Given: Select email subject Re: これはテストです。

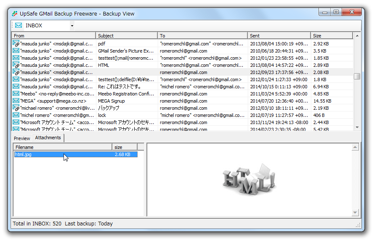Looking at the screenshot, I should (119, 87).
